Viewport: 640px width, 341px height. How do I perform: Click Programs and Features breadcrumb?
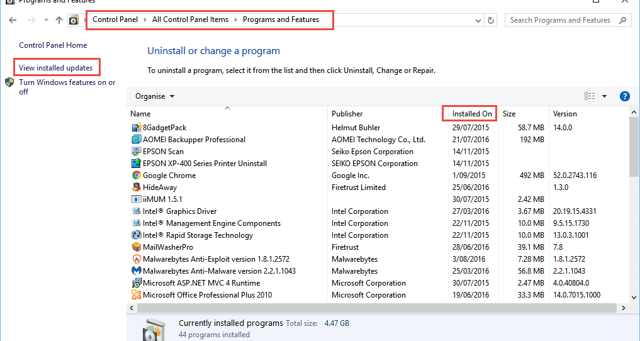point(281,20)
